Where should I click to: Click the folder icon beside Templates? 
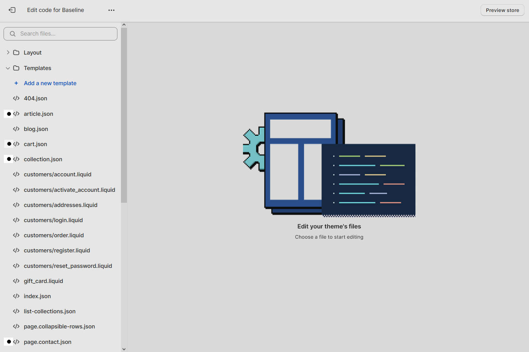pyautogui.click(x=16, y=68)
